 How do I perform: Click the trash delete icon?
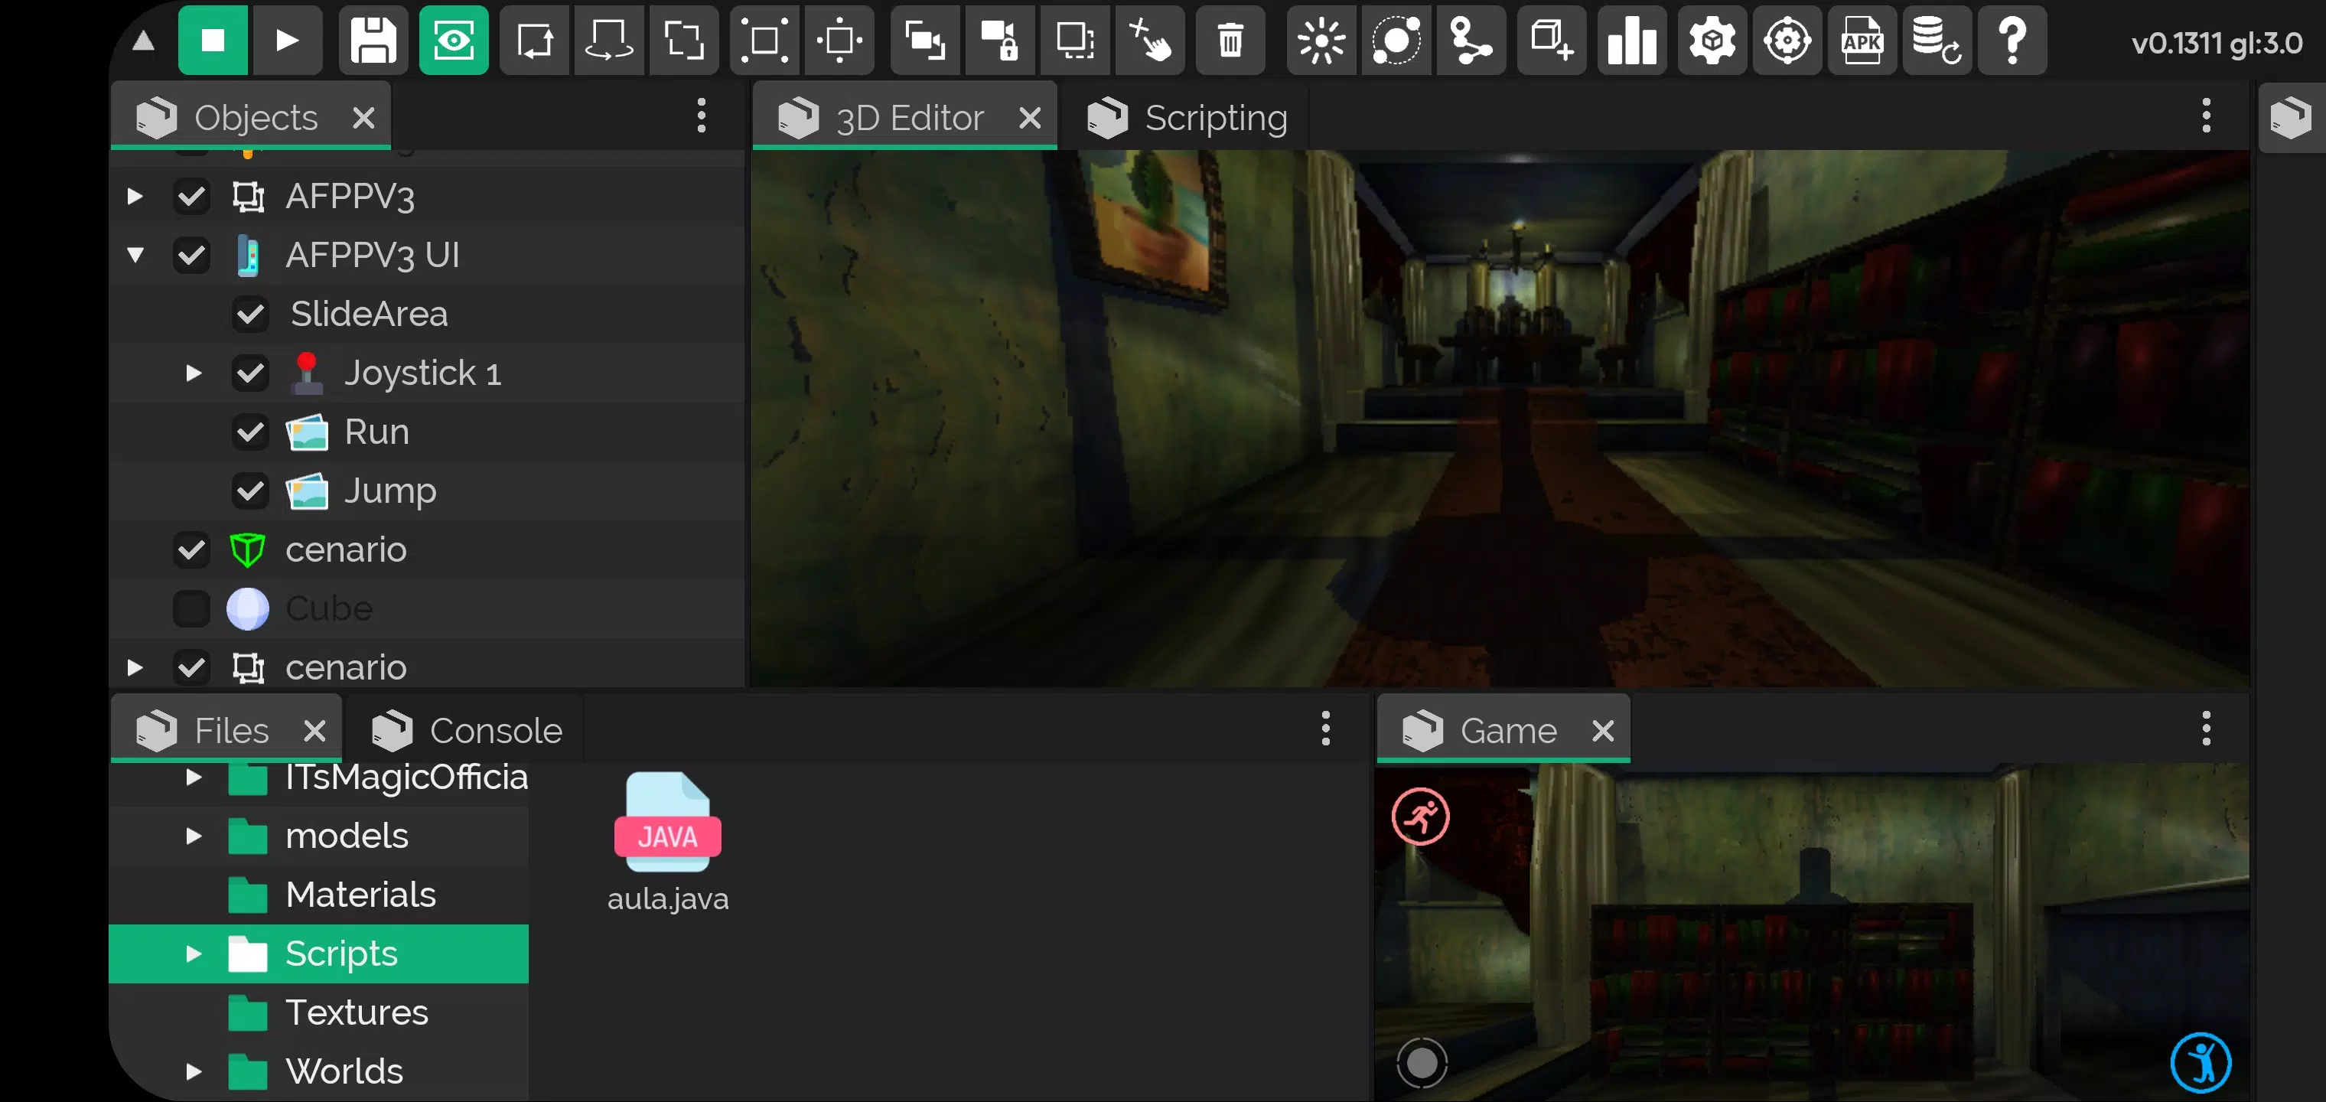(1230, 41)
